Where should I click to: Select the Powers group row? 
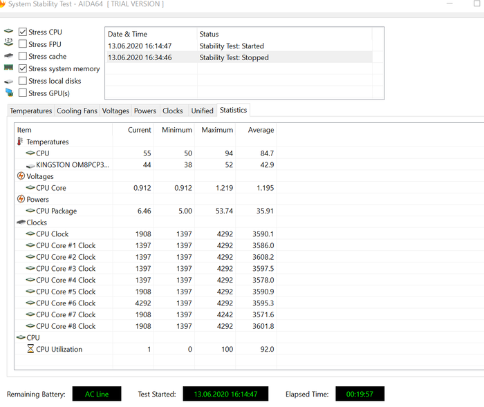tap(145, 199)
